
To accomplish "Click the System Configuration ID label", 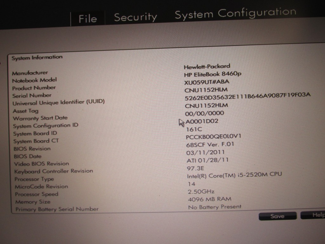I will pos(46,126).
